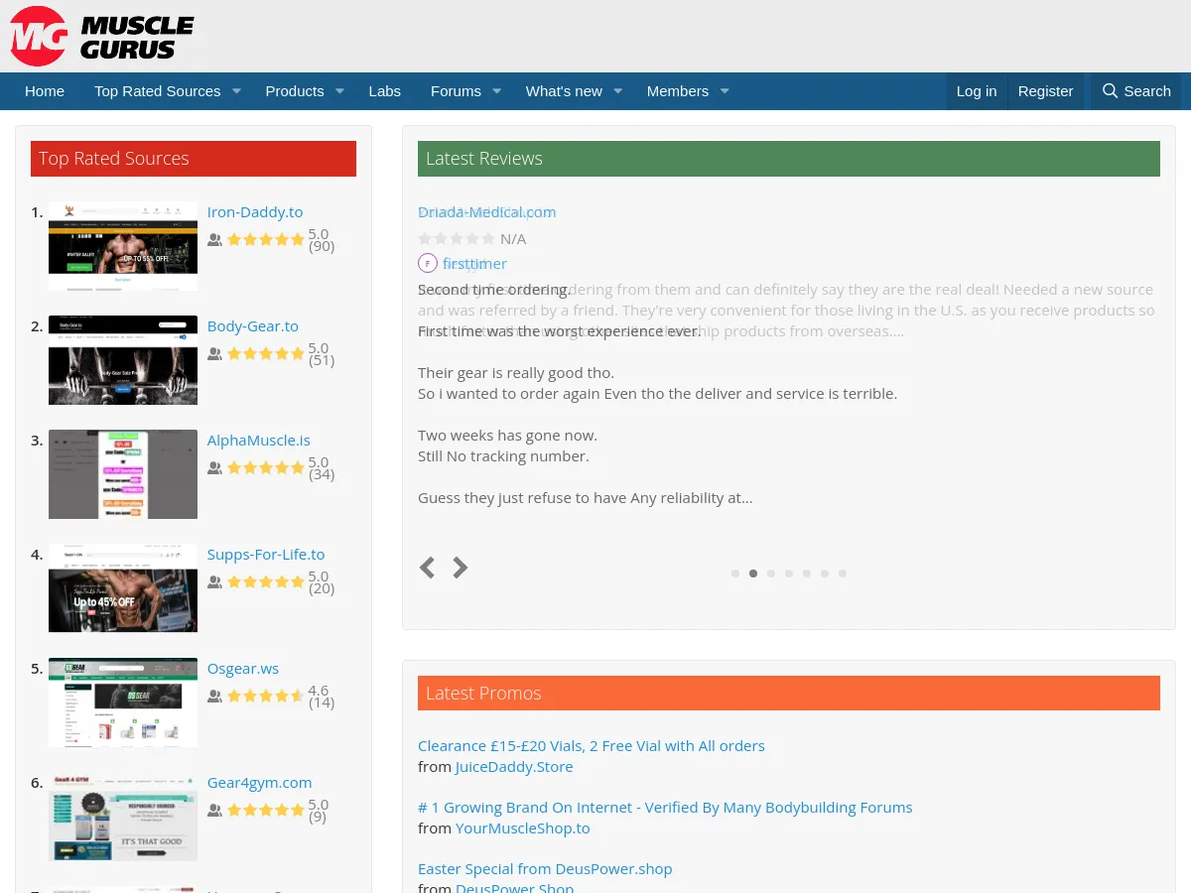Open Body-Gear.to site thumbnail
The image size is (1191, 893).
point(123,360)
